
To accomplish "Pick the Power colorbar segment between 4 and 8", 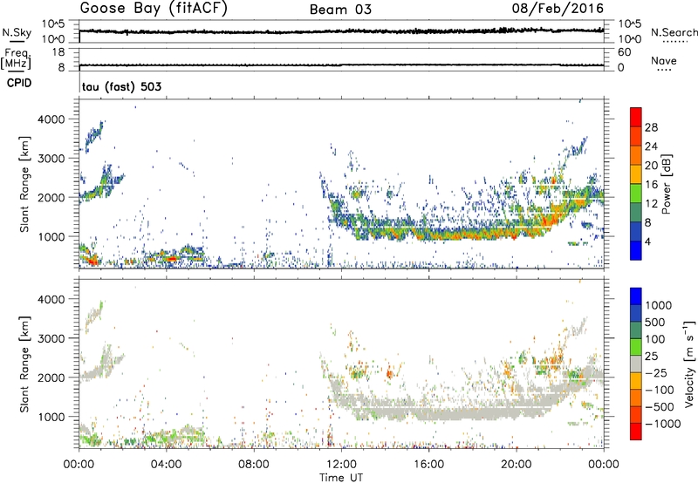I will (x=636, y=231).
